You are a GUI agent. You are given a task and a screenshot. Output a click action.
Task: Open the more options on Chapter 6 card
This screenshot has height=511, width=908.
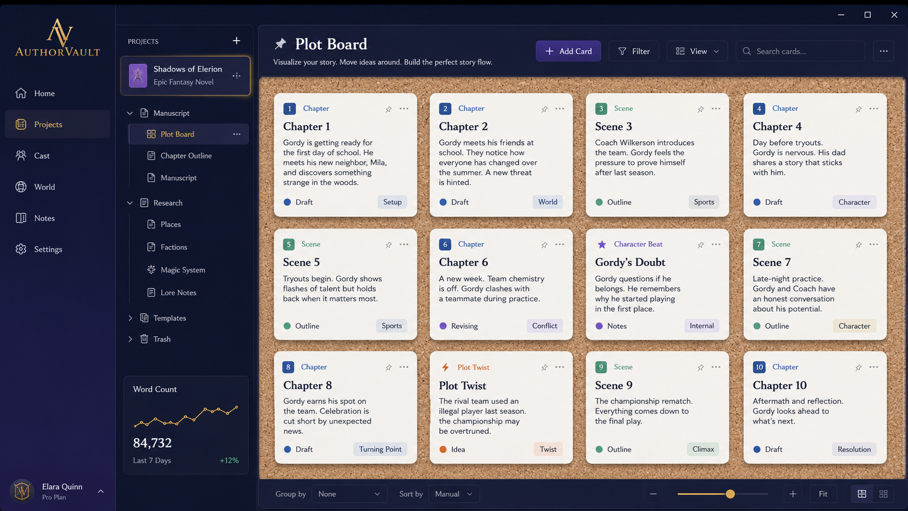pyautogui.click(x=559, y=244)
